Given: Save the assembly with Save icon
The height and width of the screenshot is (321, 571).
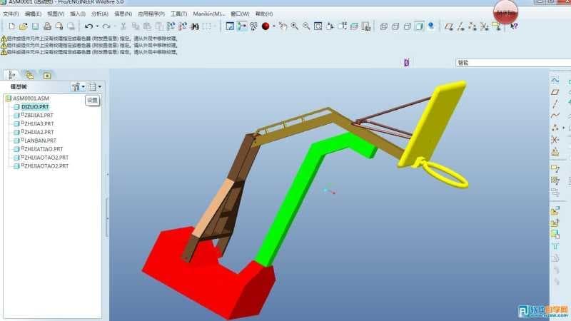Looking at the screenshot, I should 35,26.
